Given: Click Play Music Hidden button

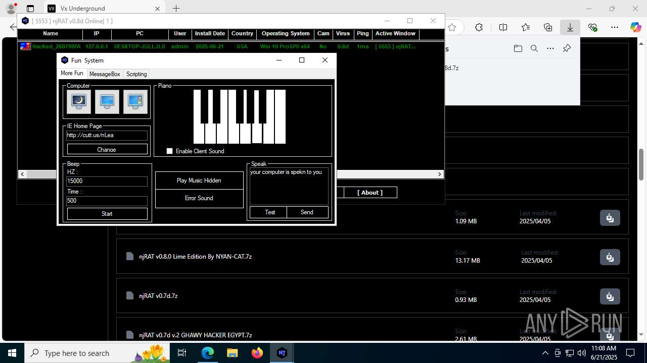Looking at the screenshot, I should (x=199, y=180).
